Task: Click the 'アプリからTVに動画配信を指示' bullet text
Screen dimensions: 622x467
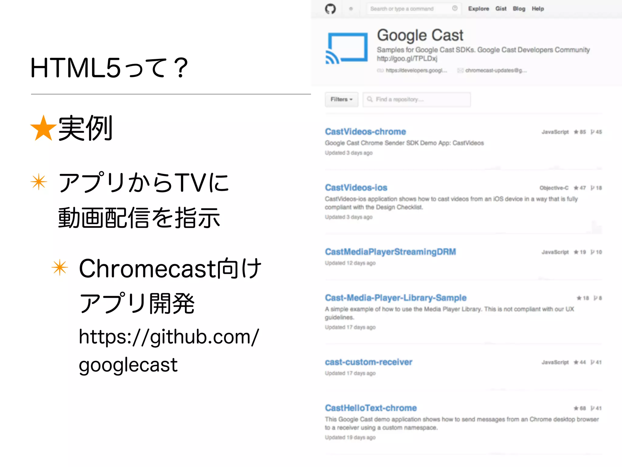Action: [143, 200]
